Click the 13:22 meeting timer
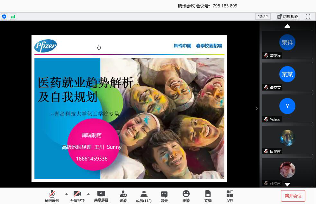 click(263, 16)
